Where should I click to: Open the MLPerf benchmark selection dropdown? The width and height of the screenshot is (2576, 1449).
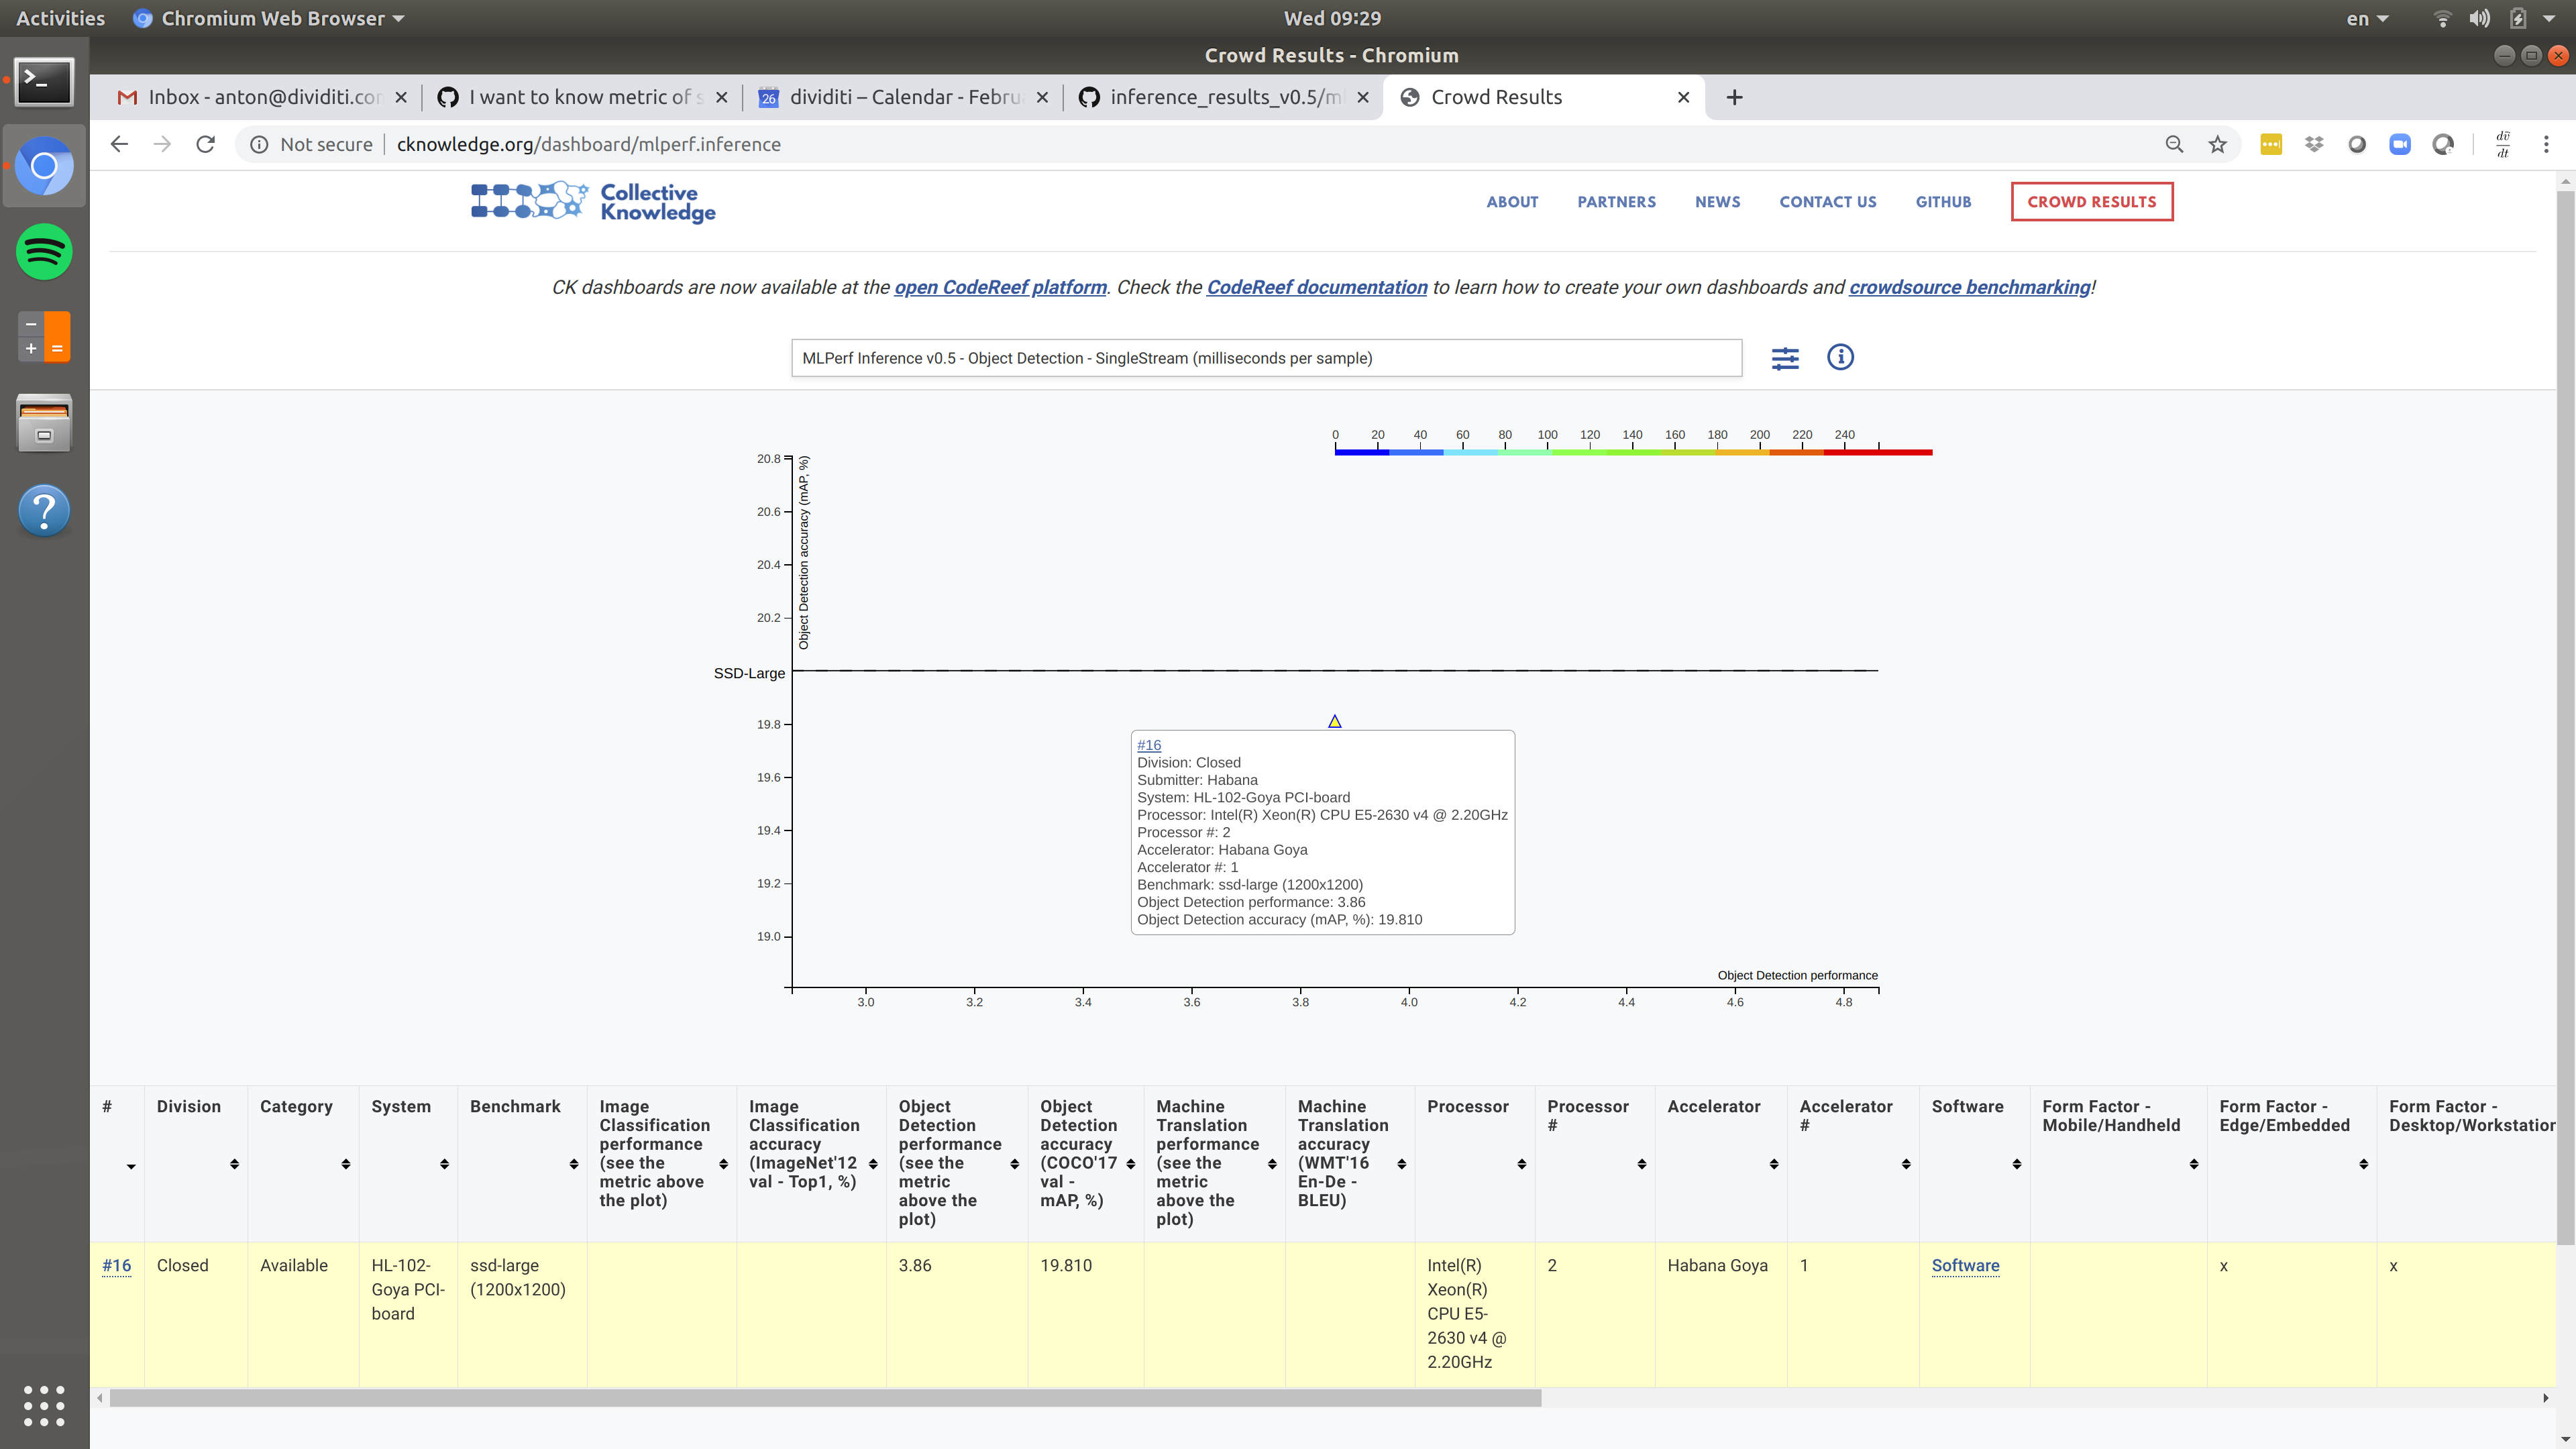[x=1265, y=358]
